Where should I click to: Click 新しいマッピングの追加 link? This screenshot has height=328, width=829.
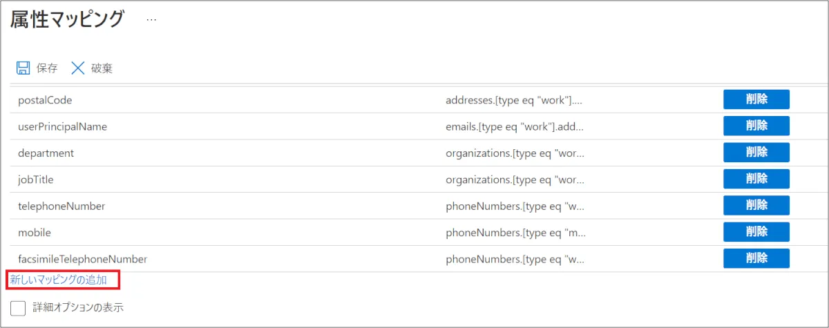coord(58,280)
